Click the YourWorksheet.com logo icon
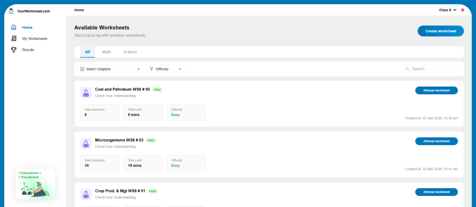Viewport: 476px width, 207px height. 11,11
